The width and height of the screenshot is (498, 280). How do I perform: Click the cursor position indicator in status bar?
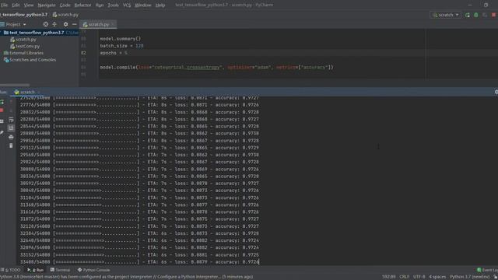coord(389,277)
